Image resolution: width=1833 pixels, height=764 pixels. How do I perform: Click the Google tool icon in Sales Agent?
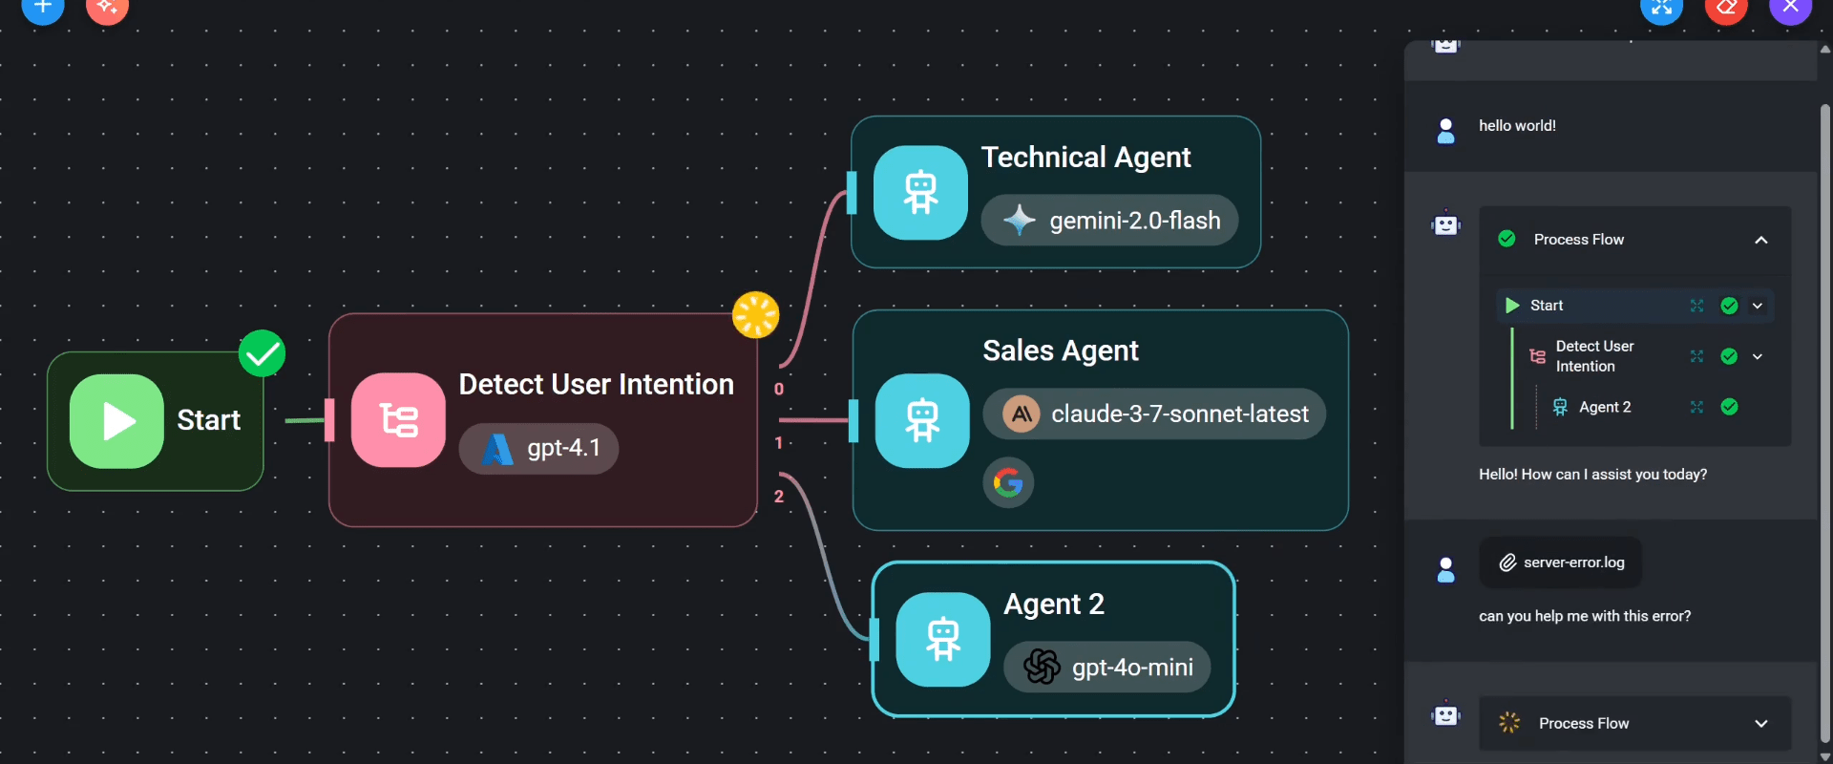(1008, 482)
